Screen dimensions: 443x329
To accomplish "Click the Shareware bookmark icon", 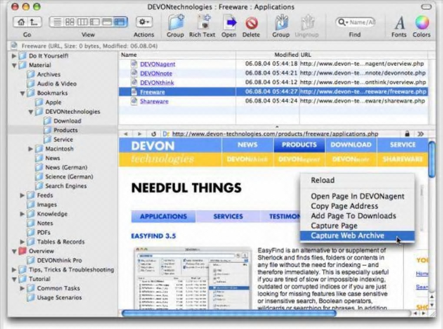I will [x=134, y=102].
